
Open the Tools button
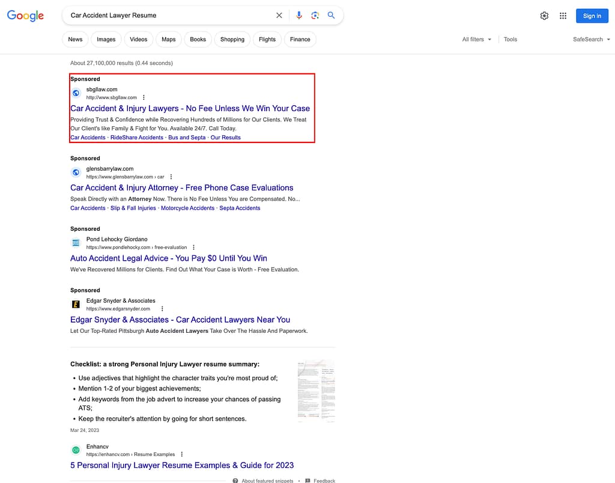tap(510, 39)
